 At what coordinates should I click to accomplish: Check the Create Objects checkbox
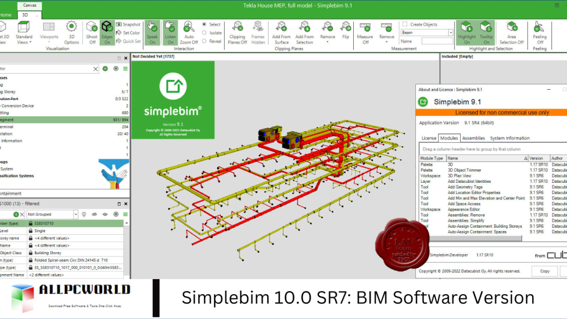[x=405, y=24]
